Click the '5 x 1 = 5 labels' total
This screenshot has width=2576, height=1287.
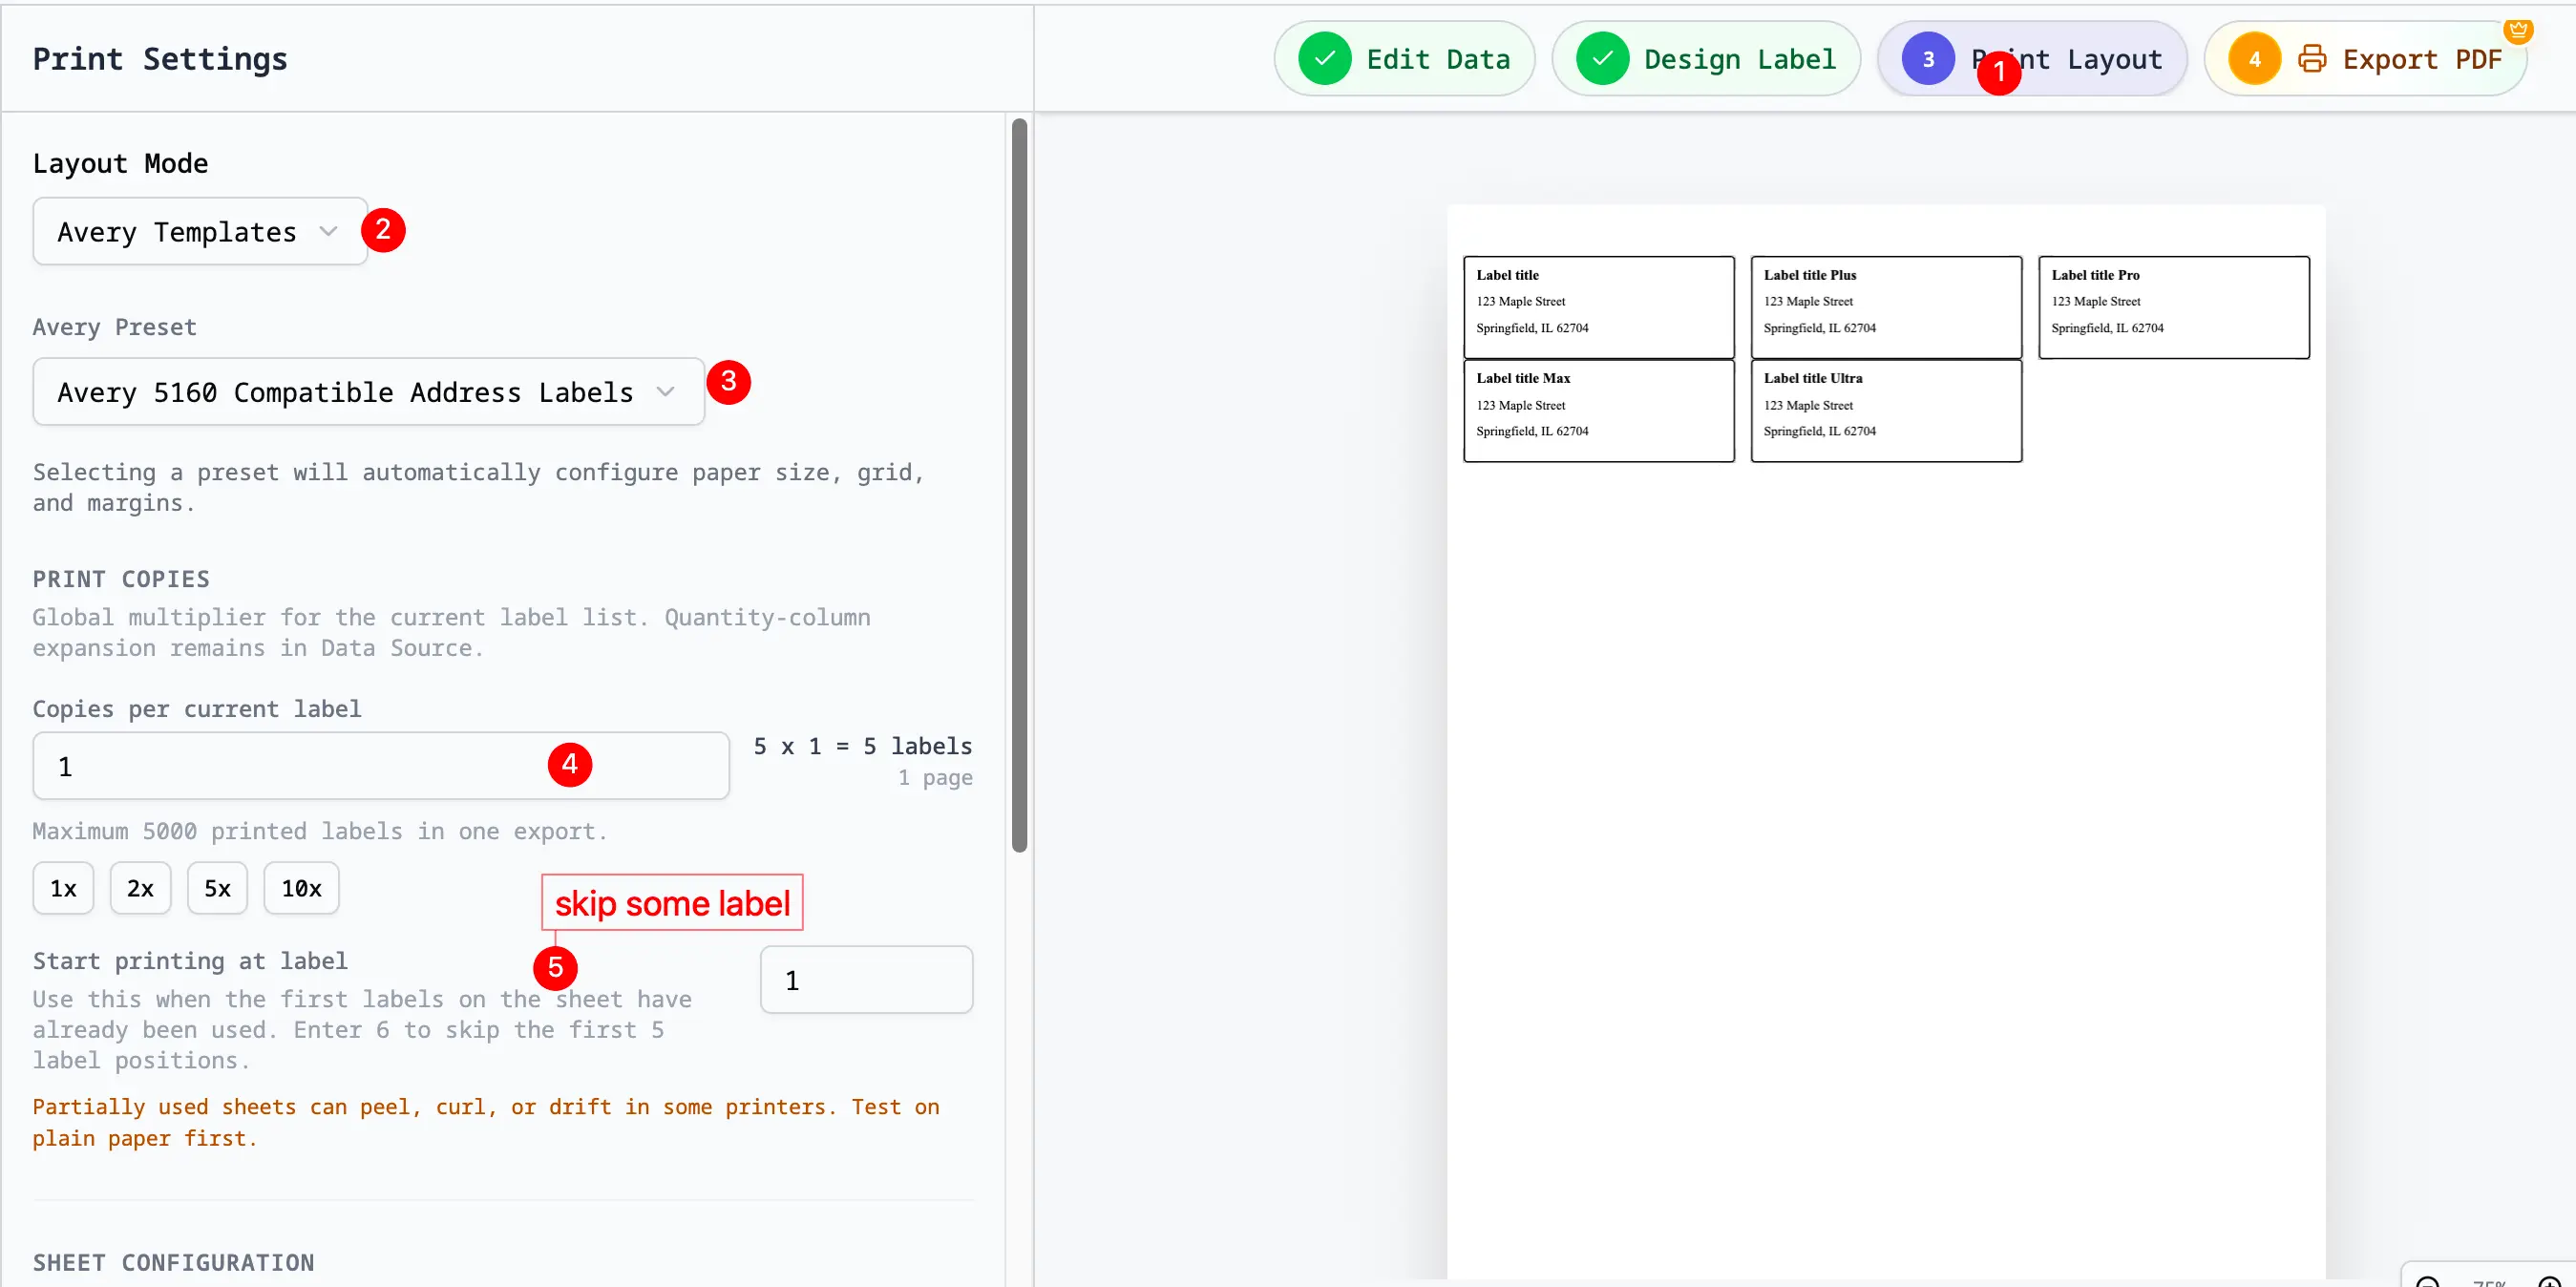(x=862, y=746)
